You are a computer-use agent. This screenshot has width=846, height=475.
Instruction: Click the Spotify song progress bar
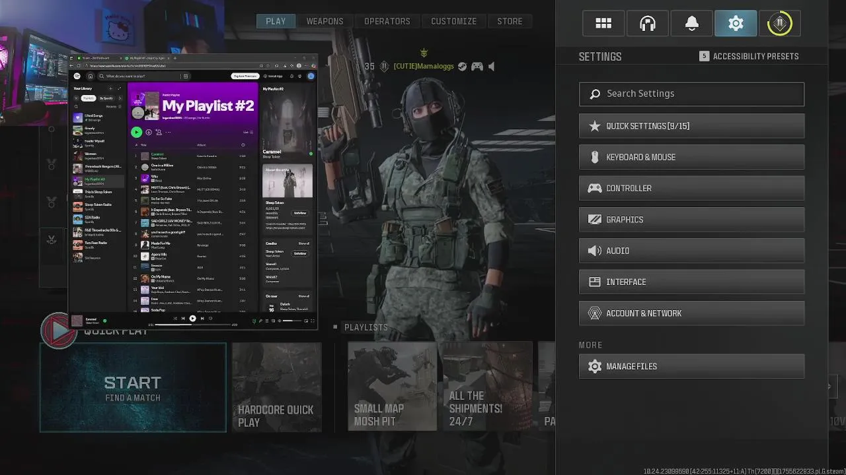click(192, 325)
